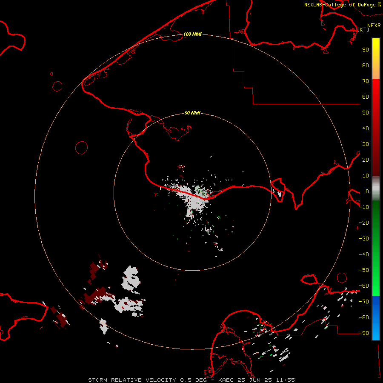
Task: Click the 90 value on the color scale
Action: coord(366,50)
